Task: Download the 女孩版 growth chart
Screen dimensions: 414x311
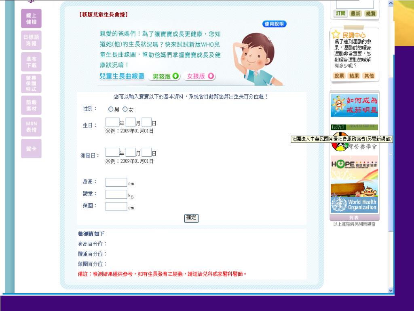Action: (200, 76)
